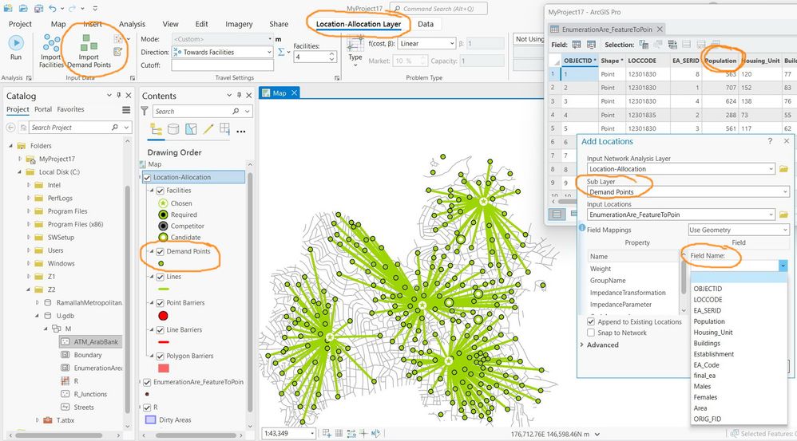Expand the MyProject17 folder in Catalog

click(x=20, y=159)
